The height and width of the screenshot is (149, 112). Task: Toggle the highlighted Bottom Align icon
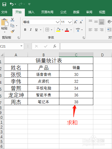coord(102,22)
